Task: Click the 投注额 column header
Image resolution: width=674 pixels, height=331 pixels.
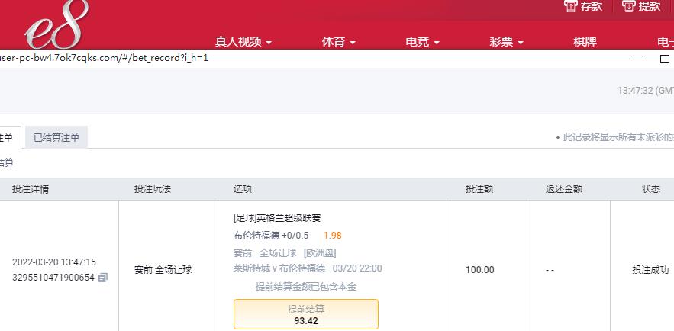Action: [479, 189]
